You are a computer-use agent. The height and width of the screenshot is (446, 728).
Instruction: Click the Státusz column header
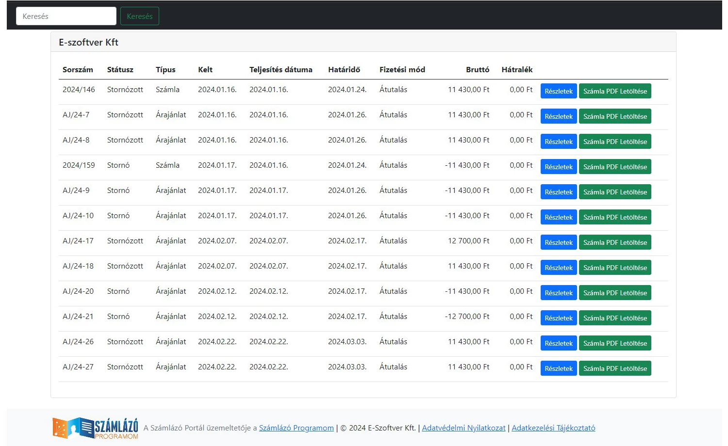pyautogui.click(x=120, y=70)
